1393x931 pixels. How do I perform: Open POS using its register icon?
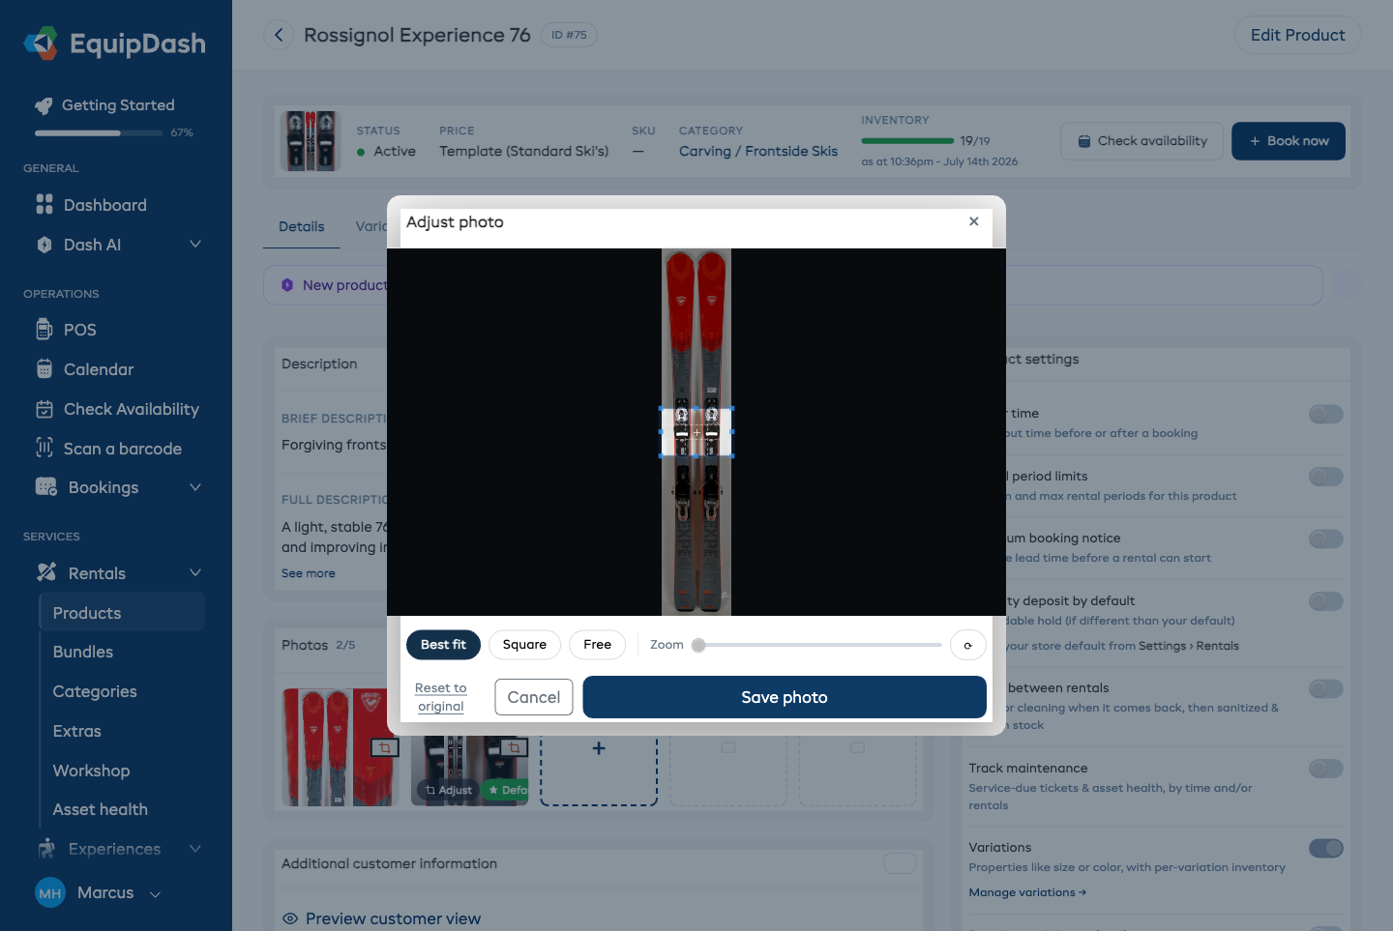pyautogui.click(x=44, y=330)
